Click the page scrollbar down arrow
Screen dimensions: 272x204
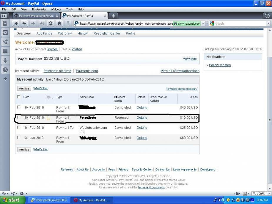point(269,188)
